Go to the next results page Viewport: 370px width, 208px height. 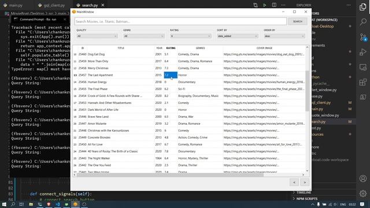(x=305, y=183)
